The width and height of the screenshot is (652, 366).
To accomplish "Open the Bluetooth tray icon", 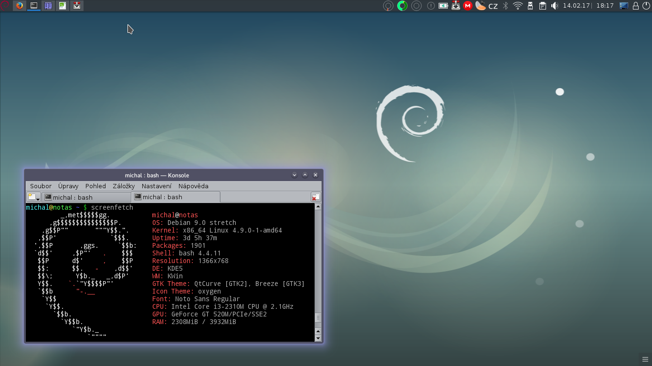I will pos(505,6).
